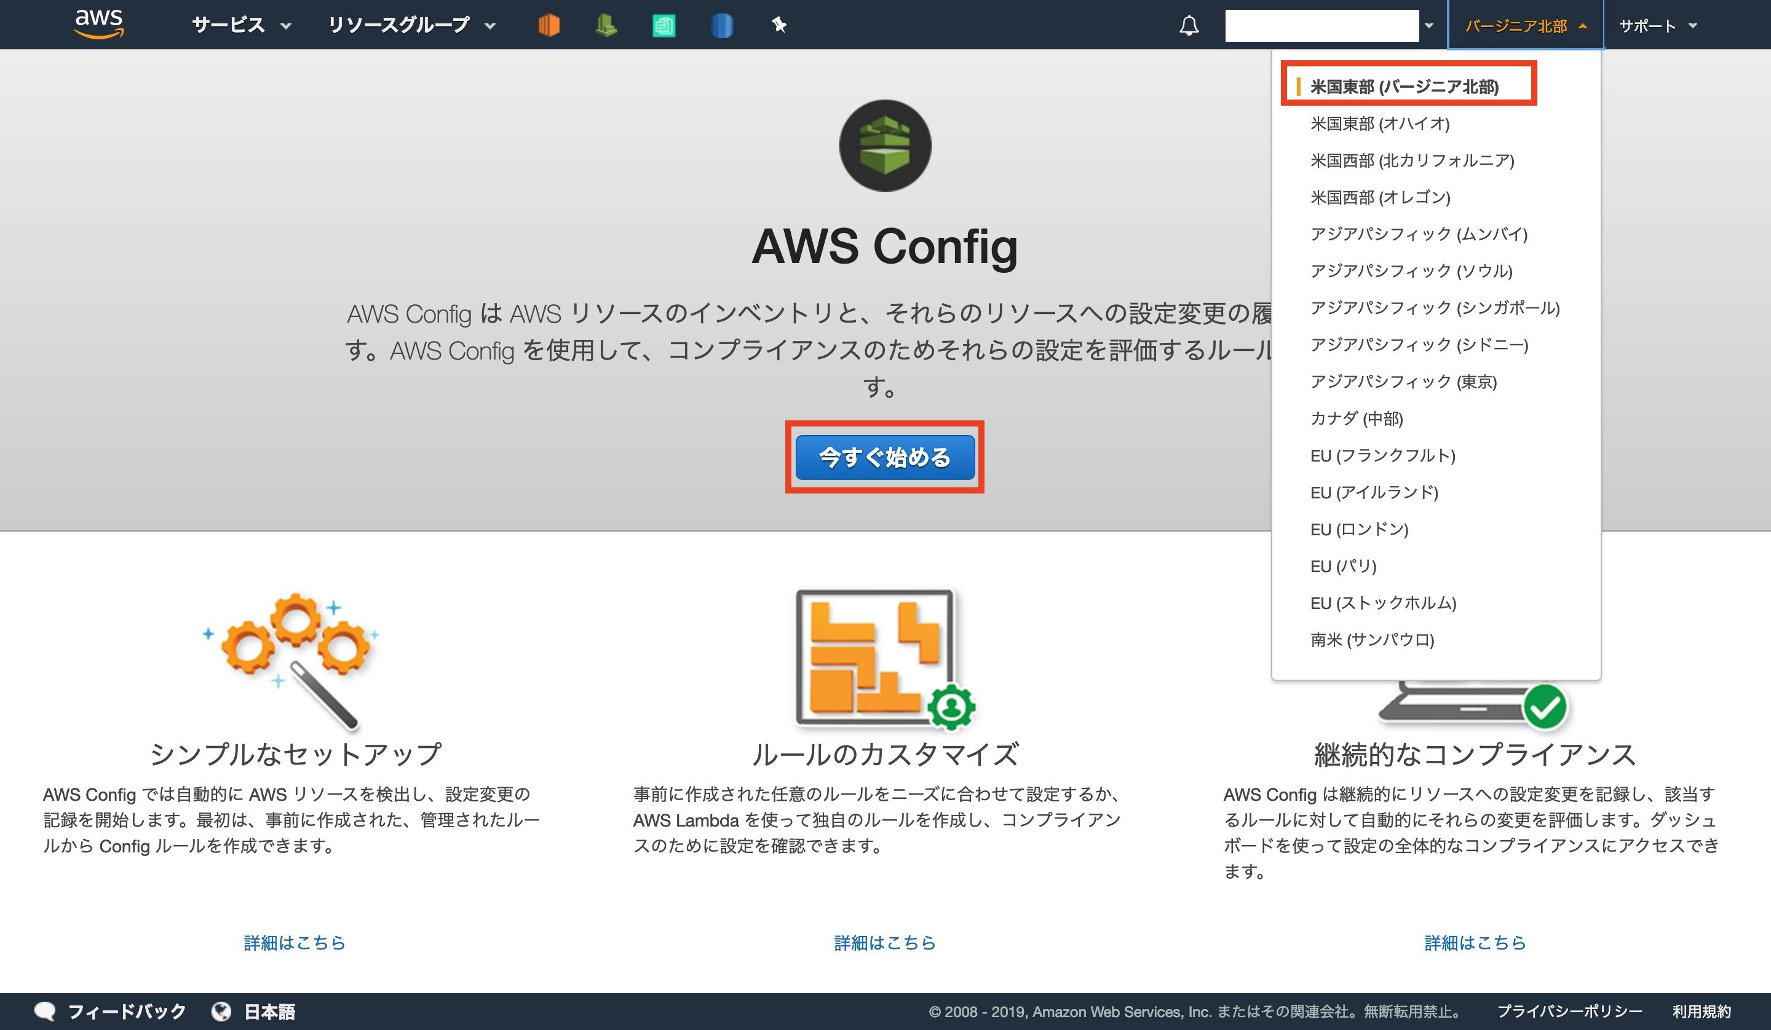Select region 南米 (サンパウロ)
The height and width of the screenshot is (1030, 1771).
pyautogui.click(x=1372, y=640)
